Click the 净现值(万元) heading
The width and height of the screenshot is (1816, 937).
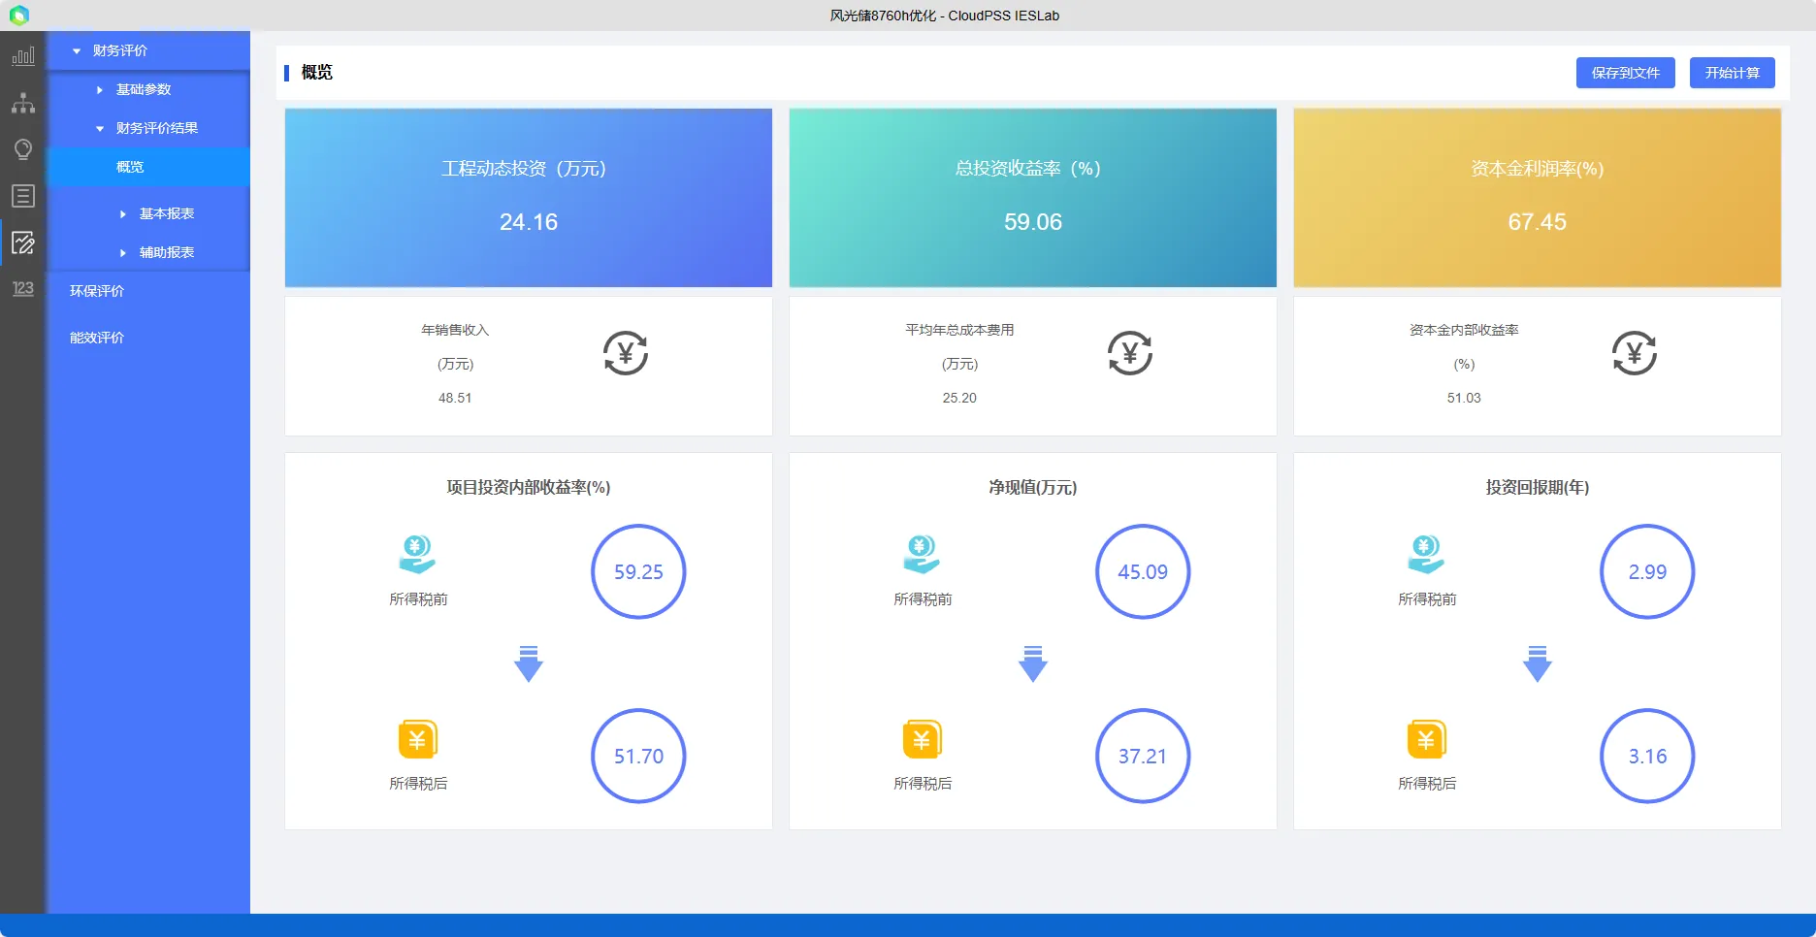[x=1033, y=487]
